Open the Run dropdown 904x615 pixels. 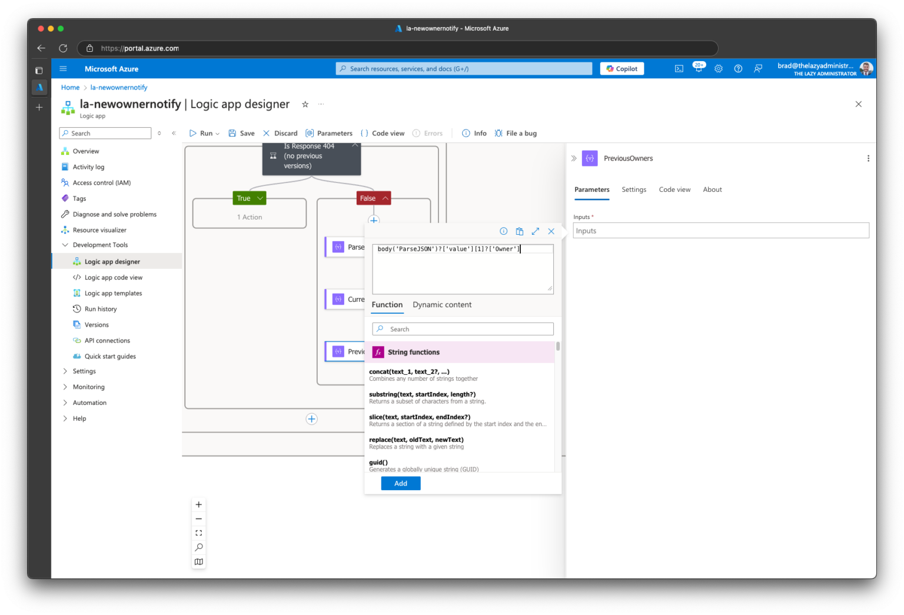point(204,134)
